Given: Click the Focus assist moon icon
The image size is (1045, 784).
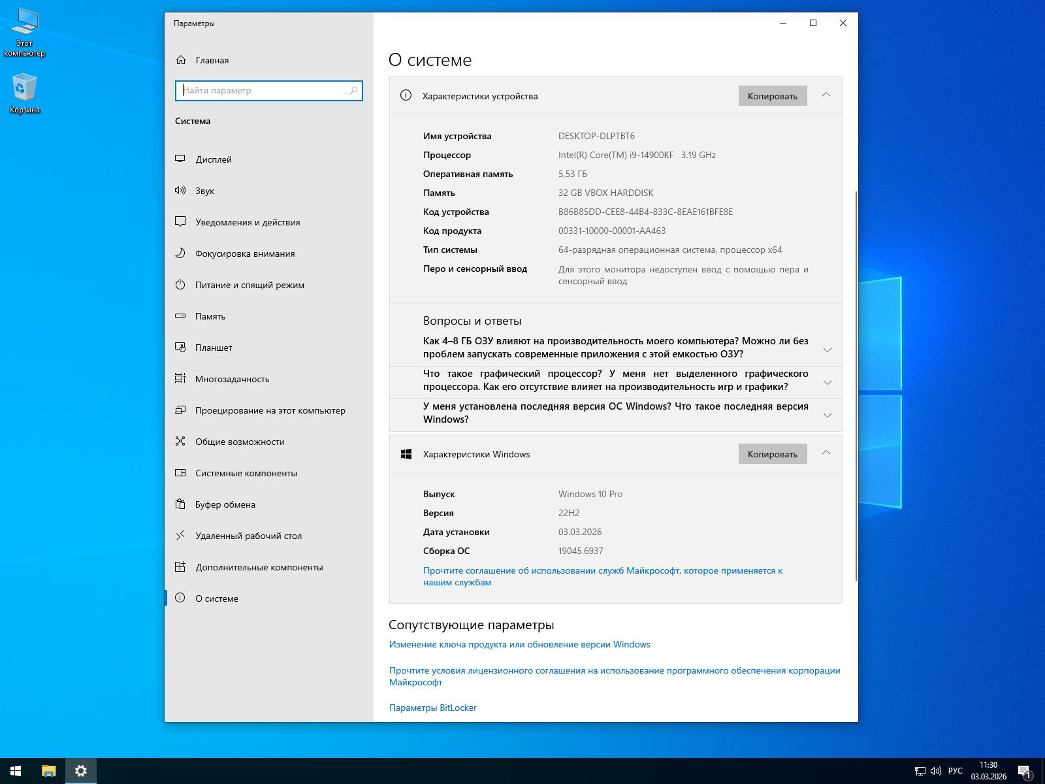Looking at the screenshot, I should (180, 253).
